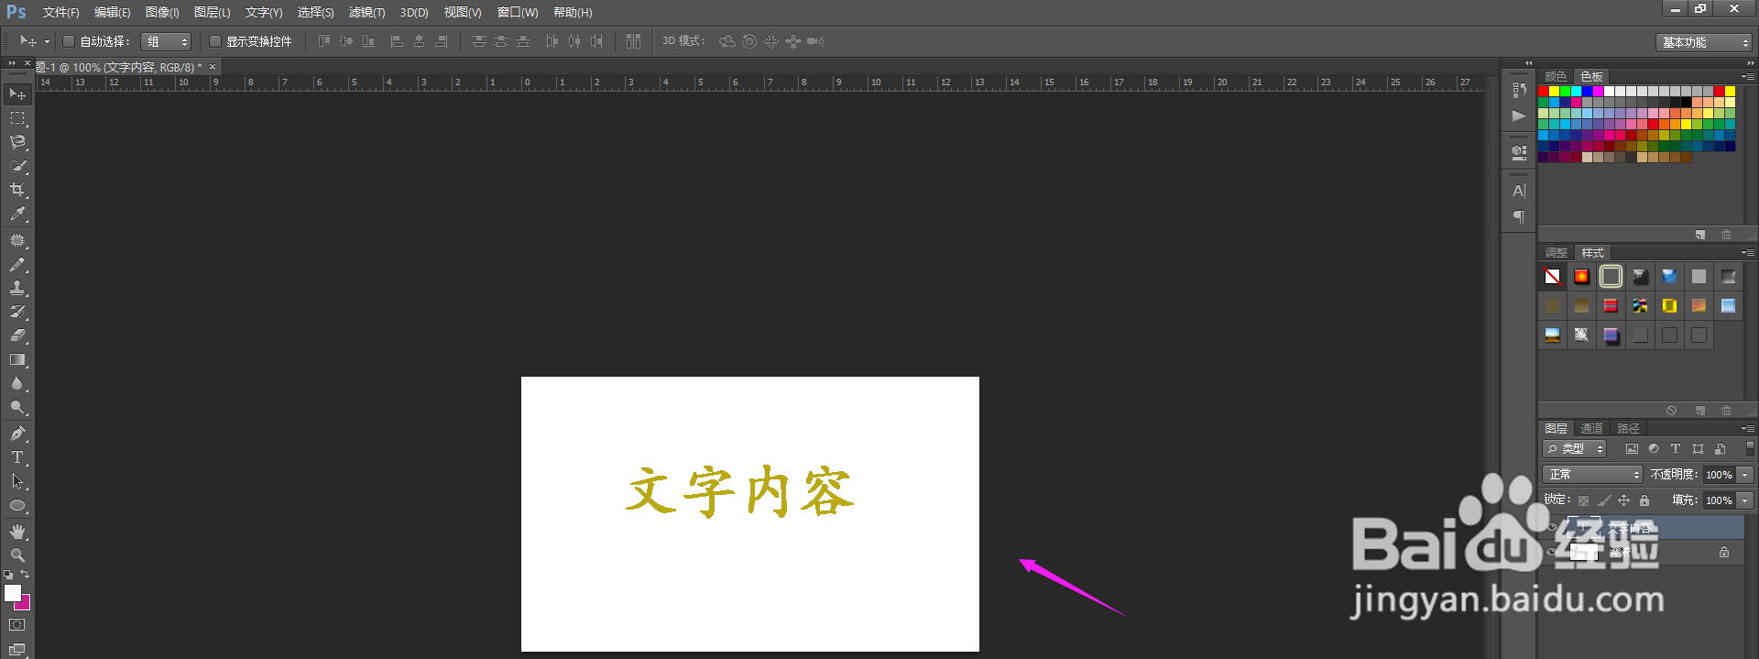
Task: Open the 正常 blend mode dropdown
Action: pos(1593,474)
